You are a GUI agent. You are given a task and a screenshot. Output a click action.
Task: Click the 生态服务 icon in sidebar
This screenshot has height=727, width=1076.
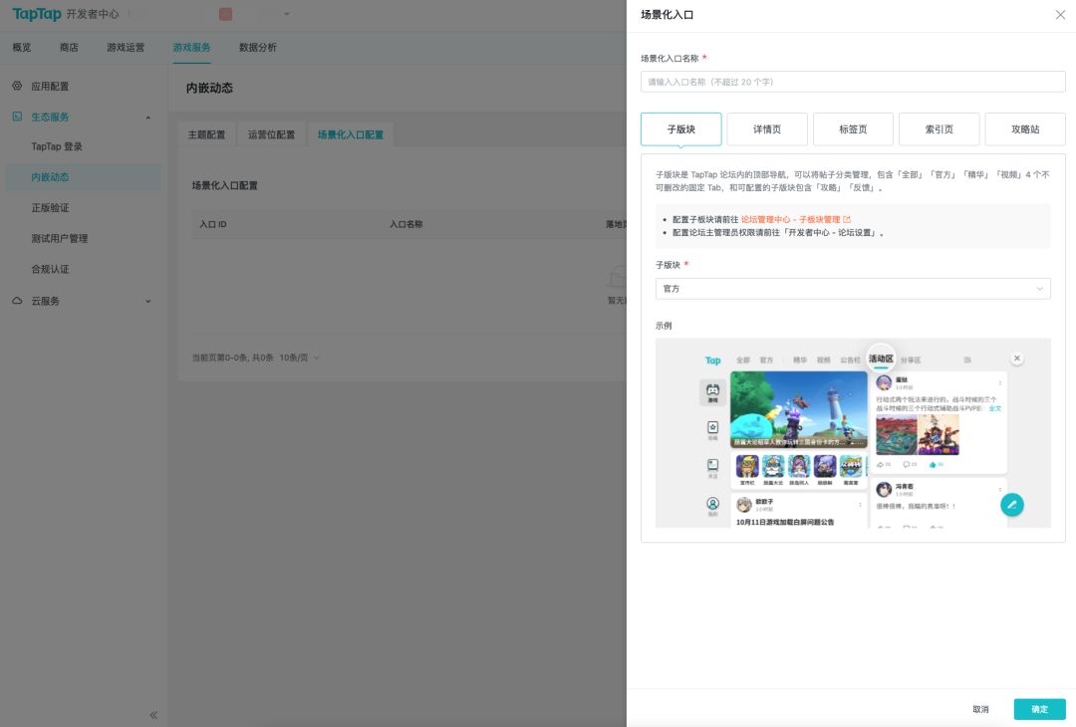[17, 117]
